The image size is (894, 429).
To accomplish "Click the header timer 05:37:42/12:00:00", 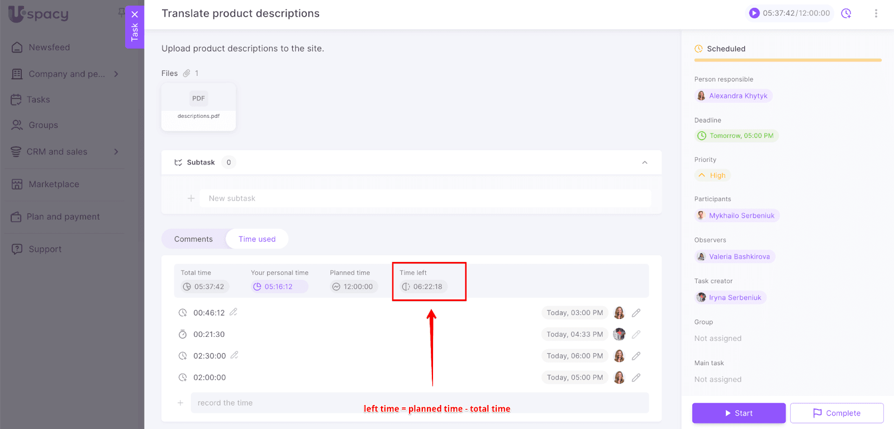I will (x=796, y=13).
